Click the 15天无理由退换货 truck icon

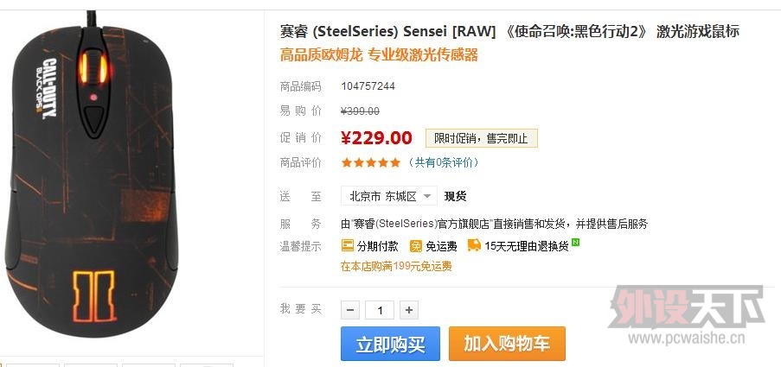click(x=474, y=245)
